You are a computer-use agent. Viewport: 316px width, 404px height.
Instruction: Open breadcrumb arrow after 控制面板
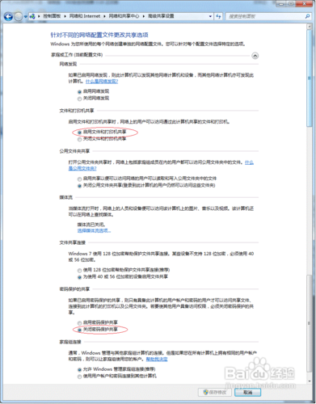(65, 16)
